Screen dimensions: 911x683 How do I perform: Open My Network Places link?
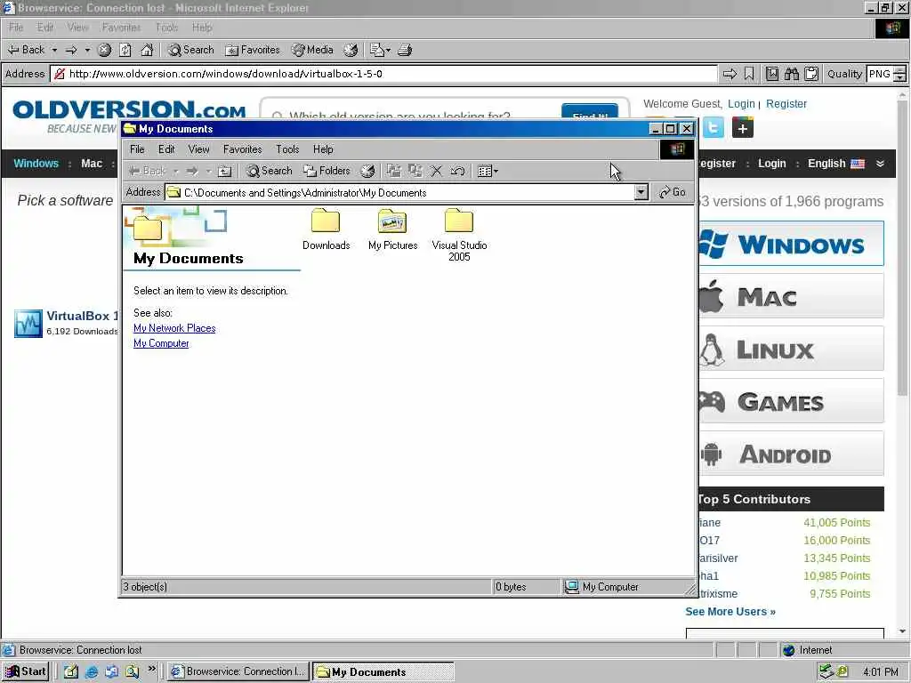(x=174, y=328)
